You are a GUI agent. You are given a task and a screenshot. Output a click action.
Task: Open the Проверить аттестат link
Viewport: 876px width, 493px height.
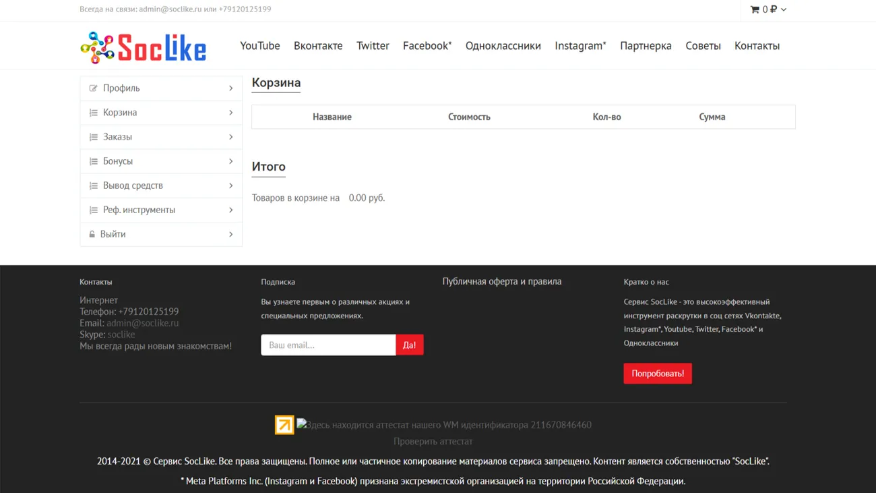coord(433,441)
